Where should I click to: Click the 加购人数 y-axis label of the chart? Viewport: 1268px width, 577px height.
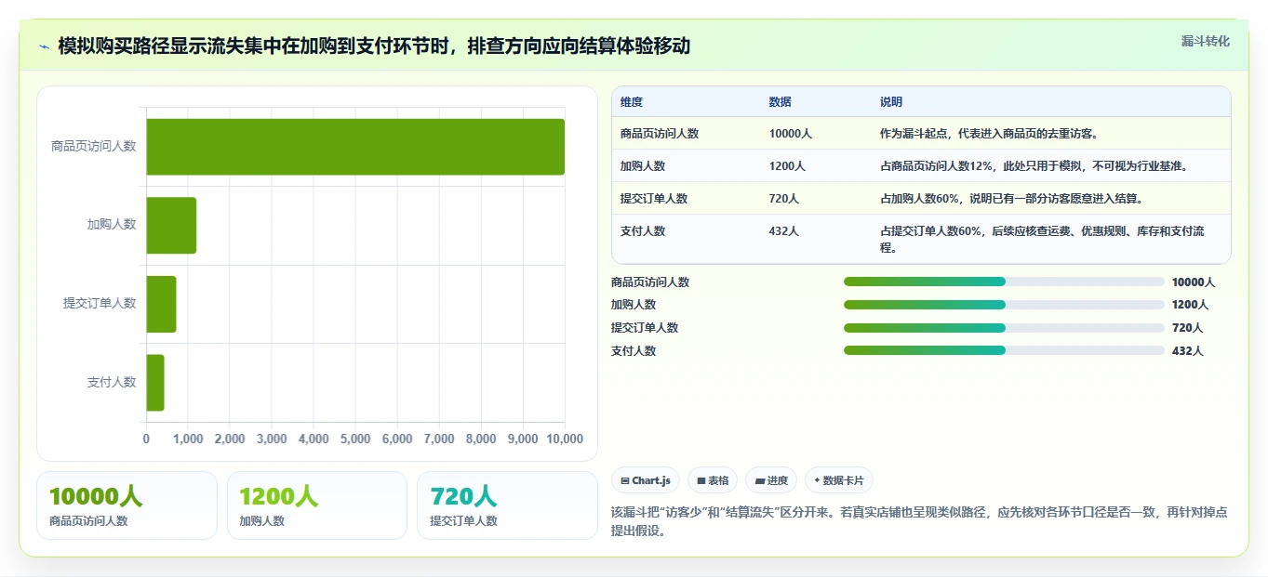(x=112, y=224)
